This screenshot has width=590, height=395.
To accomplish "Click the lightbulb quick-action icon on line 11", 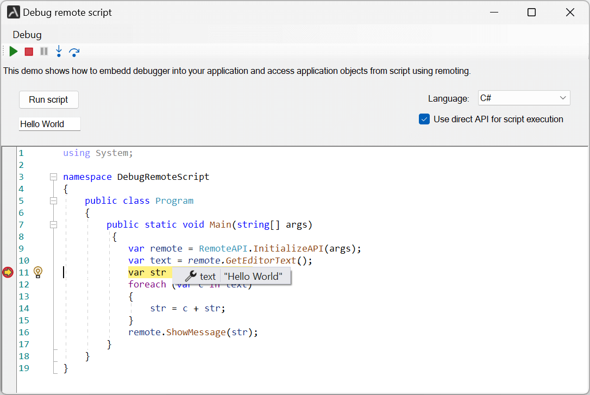I will point(38,272).
